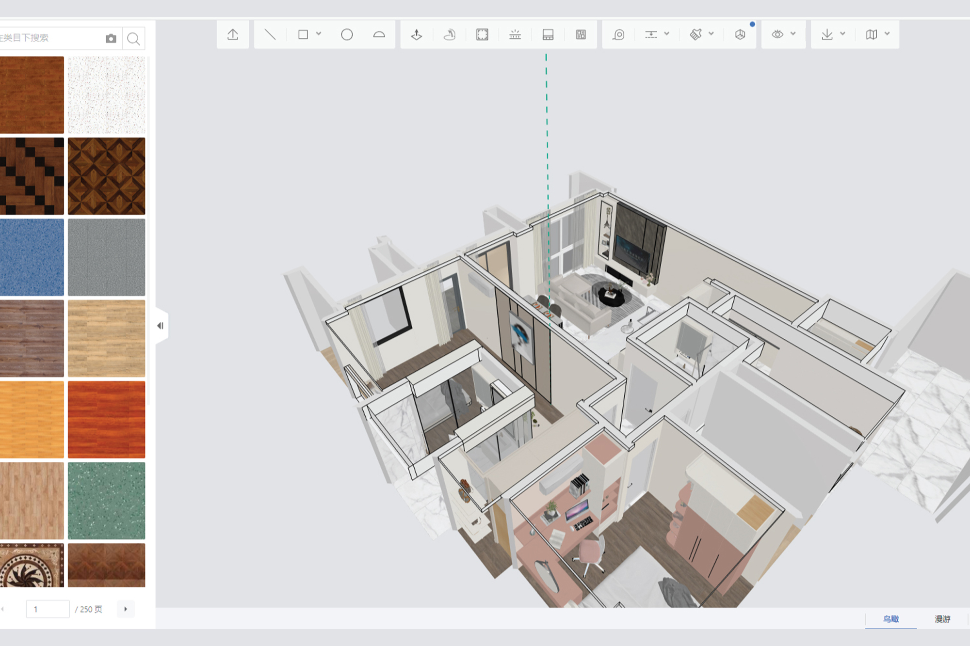Click the camera image search icon
The height and width of the screenshot is (646, 970).
click(x=111, y=38)
